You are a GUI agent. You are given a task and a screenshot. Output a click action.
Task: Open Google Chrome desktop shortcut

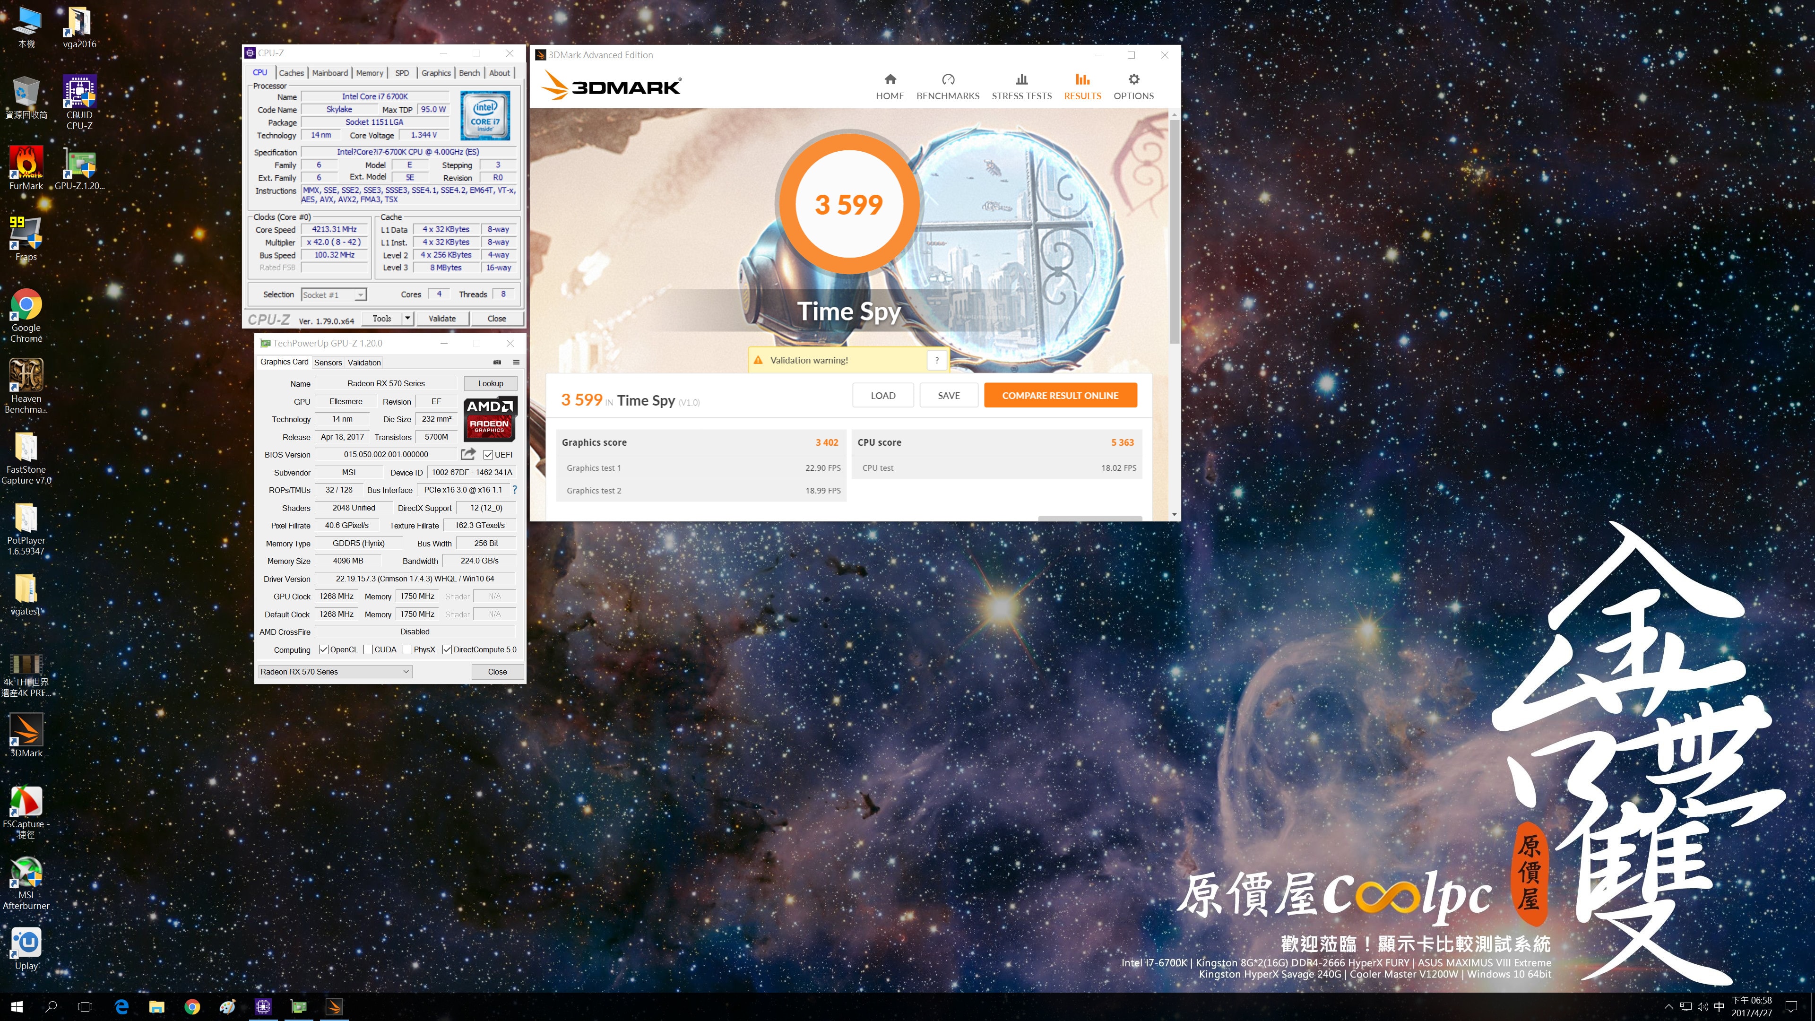click(26, 315)
